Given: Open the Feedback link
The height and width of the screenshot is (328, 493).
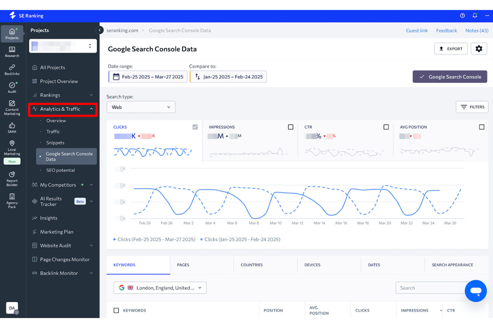Looking at the screenshot, I should [446, 31].
